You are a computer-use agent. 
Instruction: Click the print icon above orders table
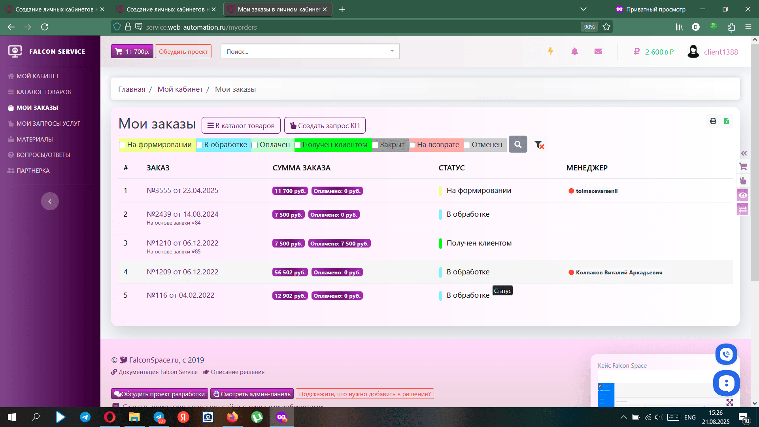click(713, 121)
